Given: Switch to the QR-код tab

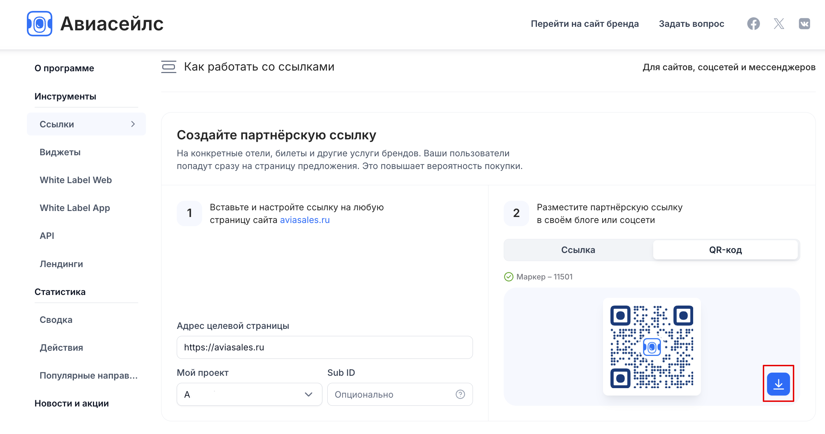Looking at the screenshot, I should [x=725, y=250].
